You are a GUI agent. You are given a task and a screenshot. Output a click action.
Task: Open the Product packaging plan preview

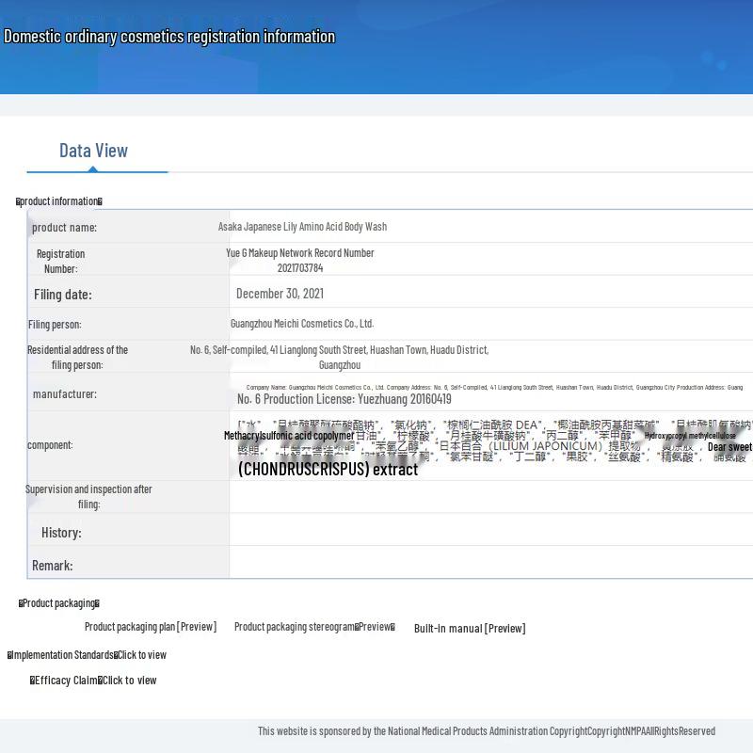click(150, 627)
